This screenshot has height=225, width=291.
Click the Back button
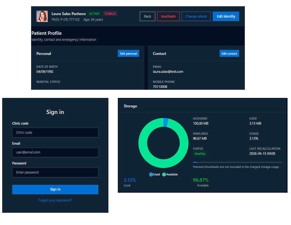pos(147,16)
